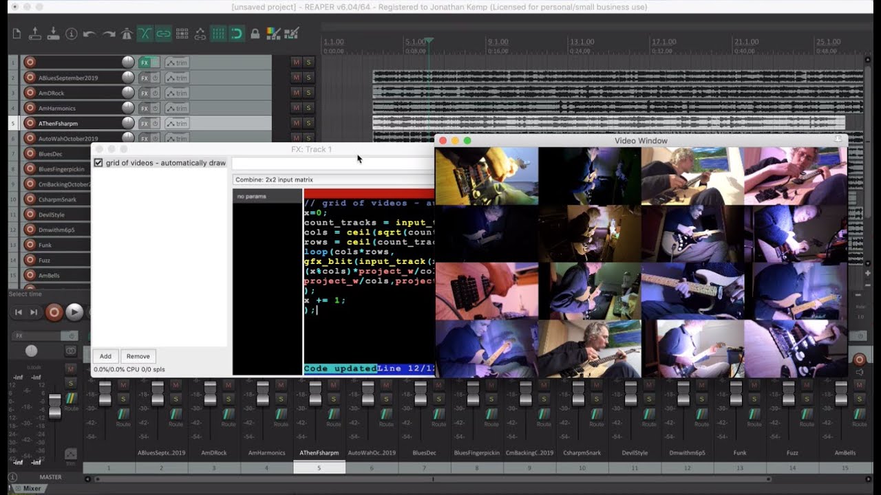The image size is (881, 495).
Task: Go to project start transport button
Action: pos(19,312)
